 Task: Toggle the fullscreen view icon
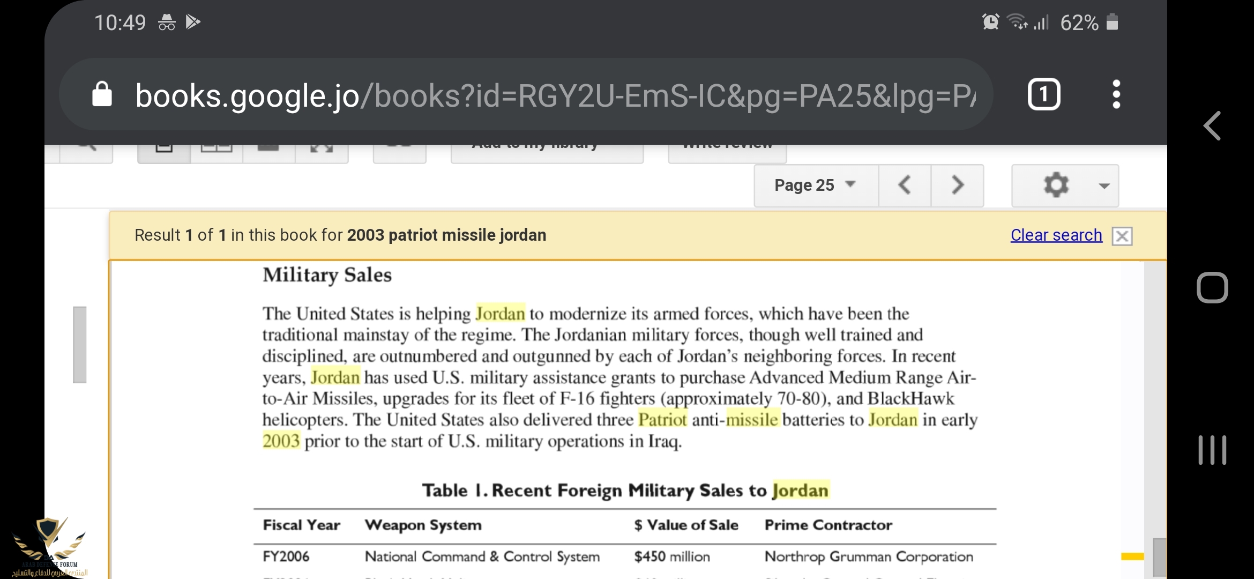pyautogui.click(x=322, y=152)
